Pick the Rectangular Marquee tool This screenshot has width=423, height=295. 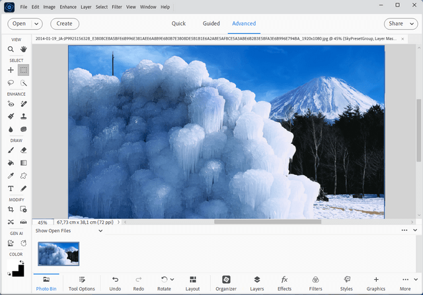24,69
